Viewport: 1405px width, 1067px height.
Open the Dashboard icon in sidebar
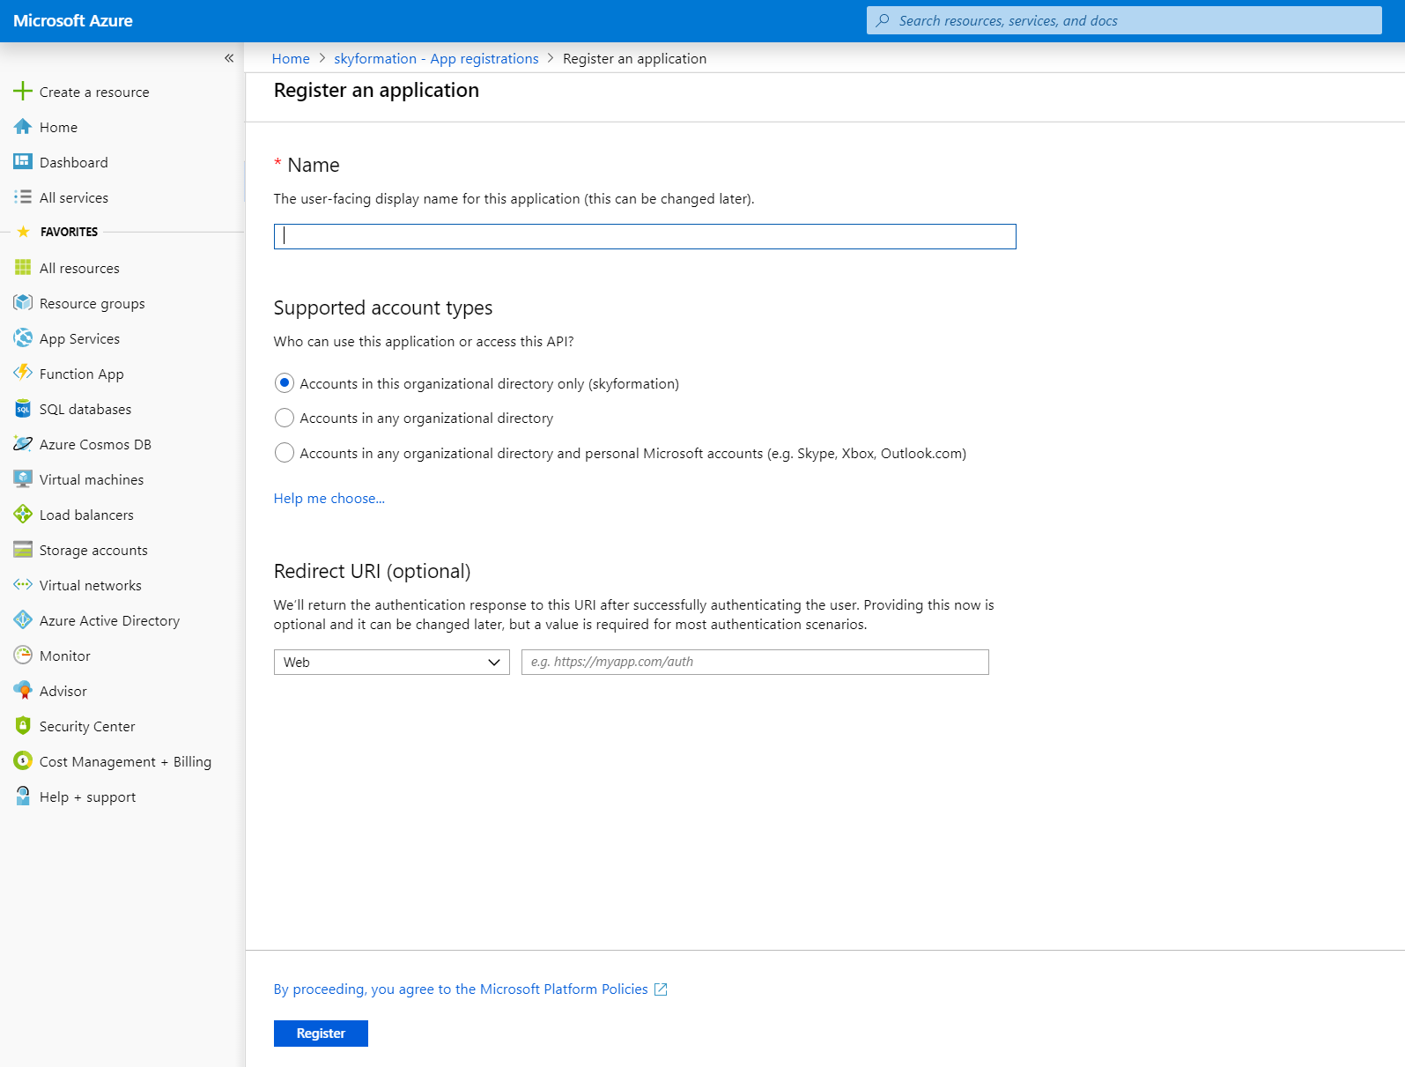pyautogui.click(x=23, y=161)
